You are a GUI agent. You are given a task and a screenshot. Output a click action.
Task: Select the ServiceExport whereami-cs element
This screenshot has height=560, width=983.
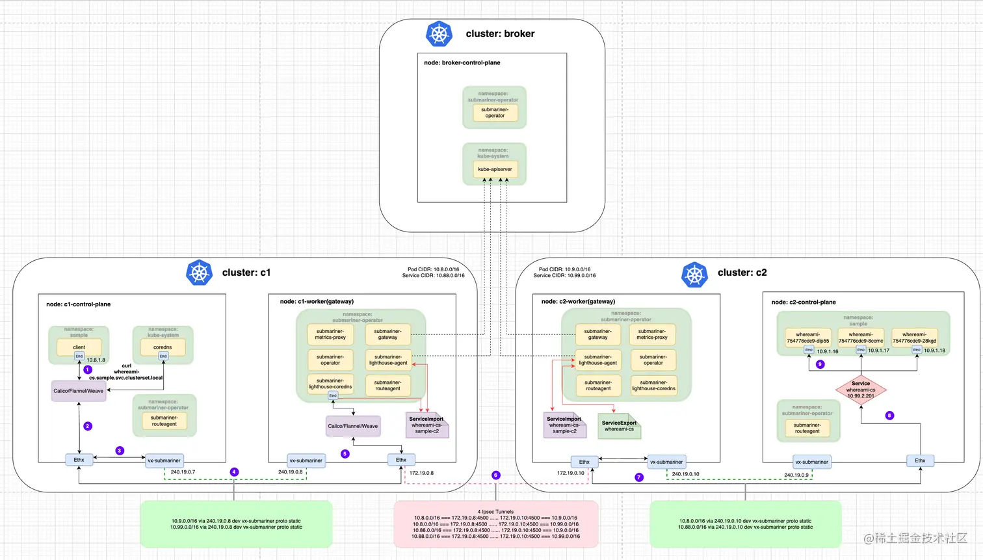pos(618,426)
